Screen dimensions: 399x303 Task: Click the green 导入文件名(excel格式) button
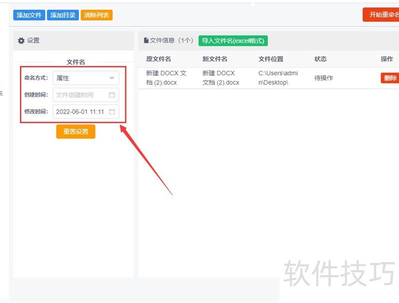[233, 41]
